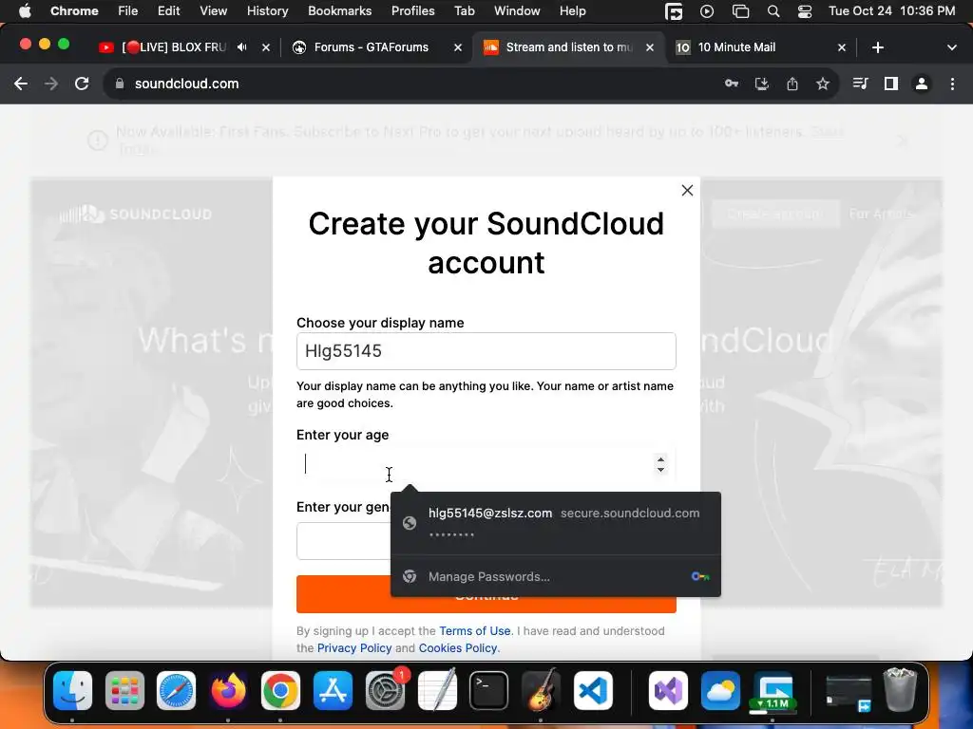Toggle the Chrome side panel
The image size is (973, 729).
[x=891, y=84]
